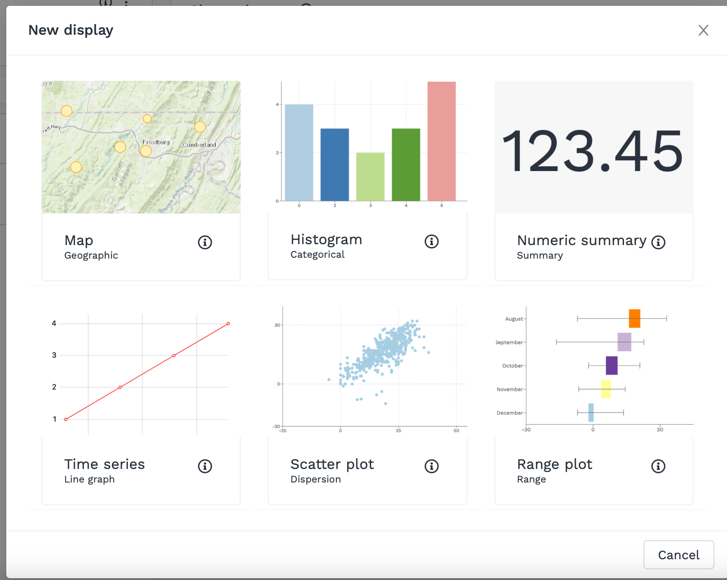The height and width of the screenshot is (580, 727).
Task: Show info for Time series display
Action: point(205,466)
